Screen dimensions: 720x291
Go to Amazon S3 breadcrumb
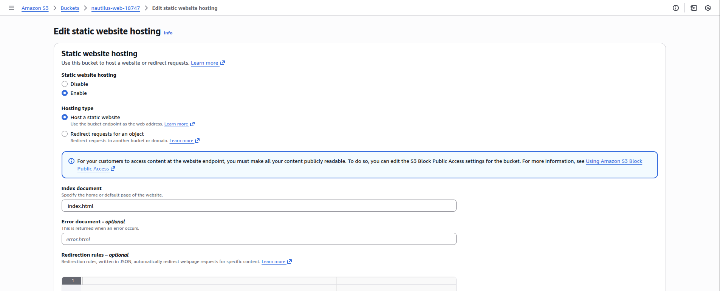(35, 8)
